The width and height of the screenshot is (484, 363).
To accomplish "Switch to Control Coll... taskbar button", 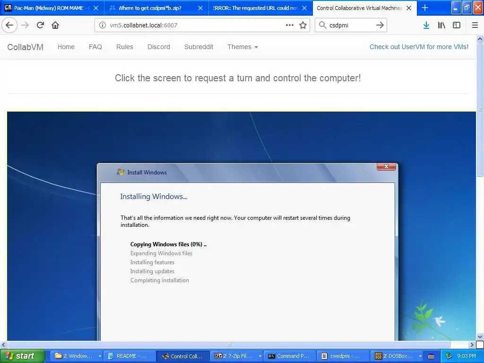I will pos(183,356).
